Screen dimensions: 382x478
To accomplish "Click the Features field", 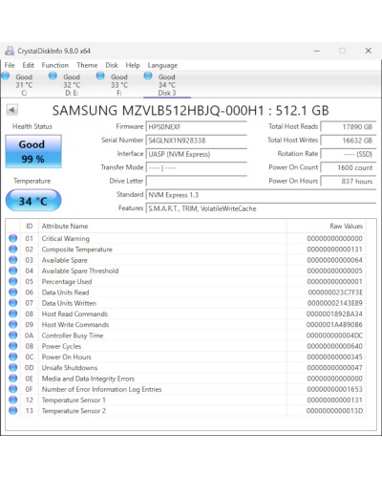I will coord(261,208).
